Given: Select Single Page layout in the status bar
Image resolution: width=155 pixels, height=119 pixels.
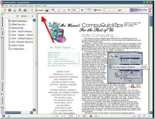Looking at the screenshot, I should pos(134,116).
